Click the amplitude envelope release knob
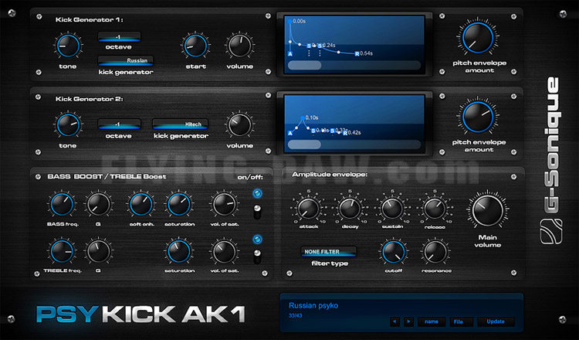Viewport: 579px width, 340px height. pos(435,209)
